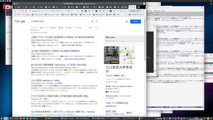Screen dimensions: 213x120
Task: Open Chrome's three-dot menu
Action: pyautogui.click(x=143, y=11)
